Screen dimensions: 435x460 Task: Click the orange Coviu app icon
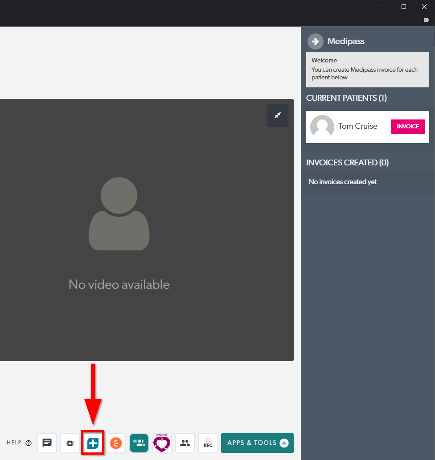click(x=116, y=443)
